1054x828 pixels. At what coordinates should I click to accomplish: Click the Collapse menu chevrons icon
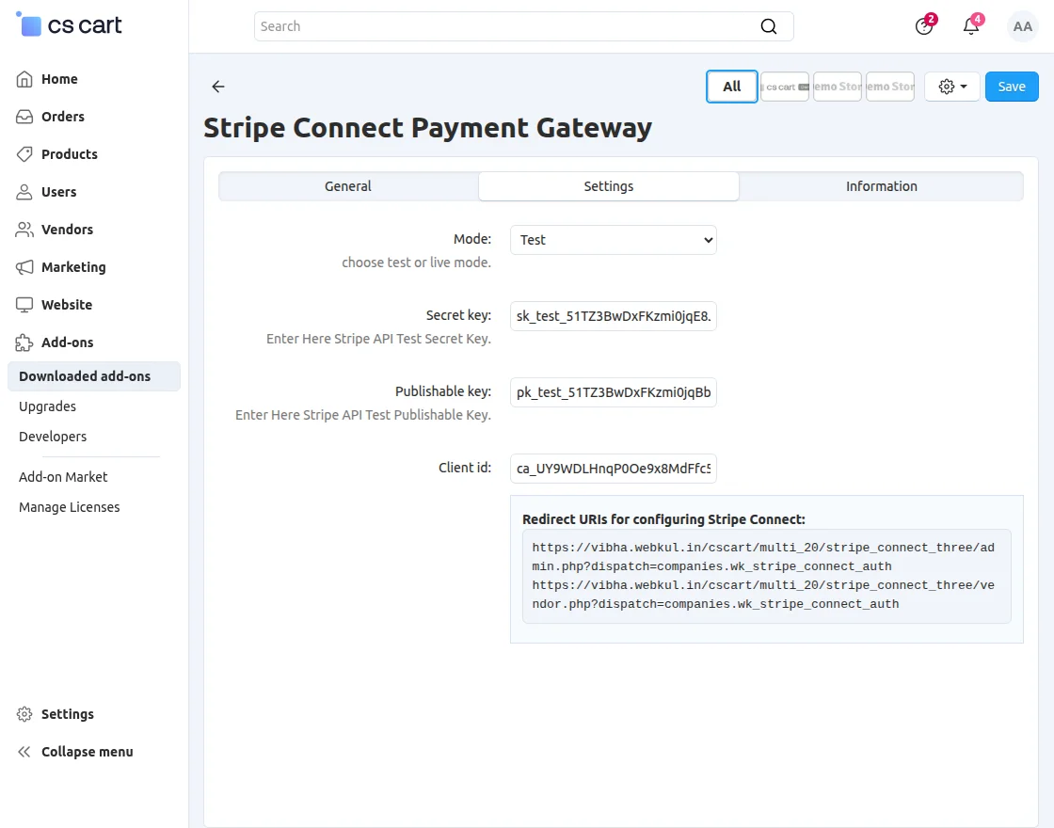[x=24, y=752]
